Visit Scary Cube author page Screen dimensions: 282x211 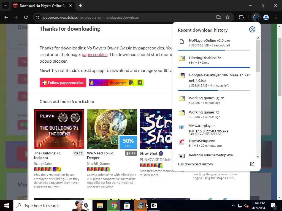click(x=43, y=163)
